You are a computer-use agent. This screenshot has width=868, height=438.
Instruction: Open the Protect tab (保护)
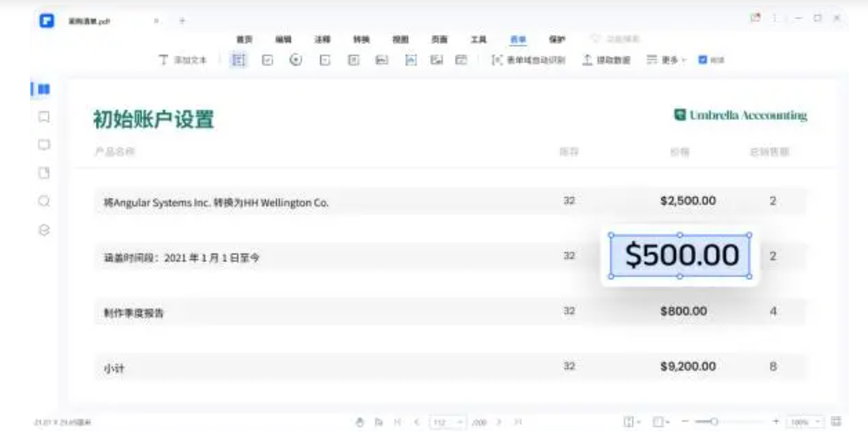(557, 39)
